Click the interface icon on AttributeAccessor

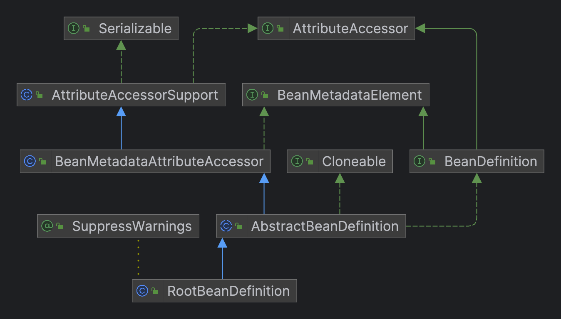(267, 28)
